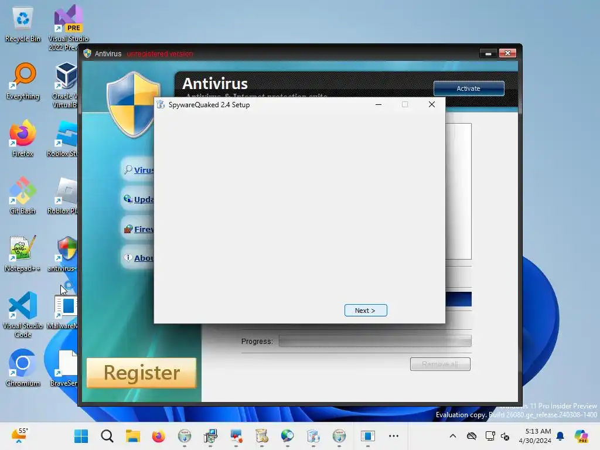
Task: Show more taskbar apps via three dots
Action: coord(393,436)
